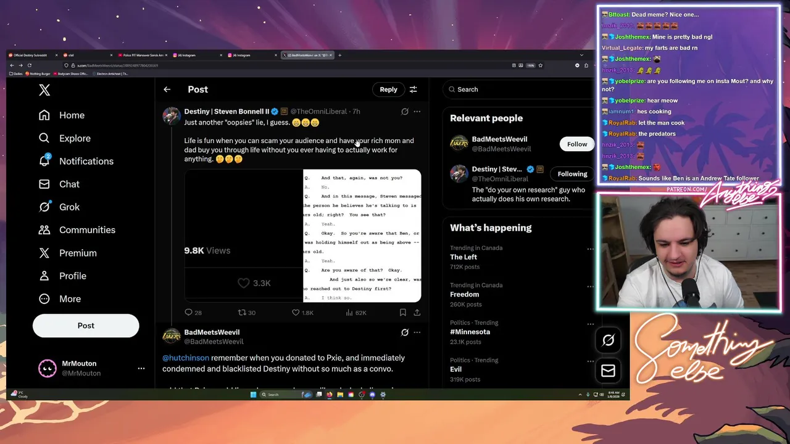790x444 pixels.
Task: Open the embedded transcript image in the post
Action: point(362,236)
